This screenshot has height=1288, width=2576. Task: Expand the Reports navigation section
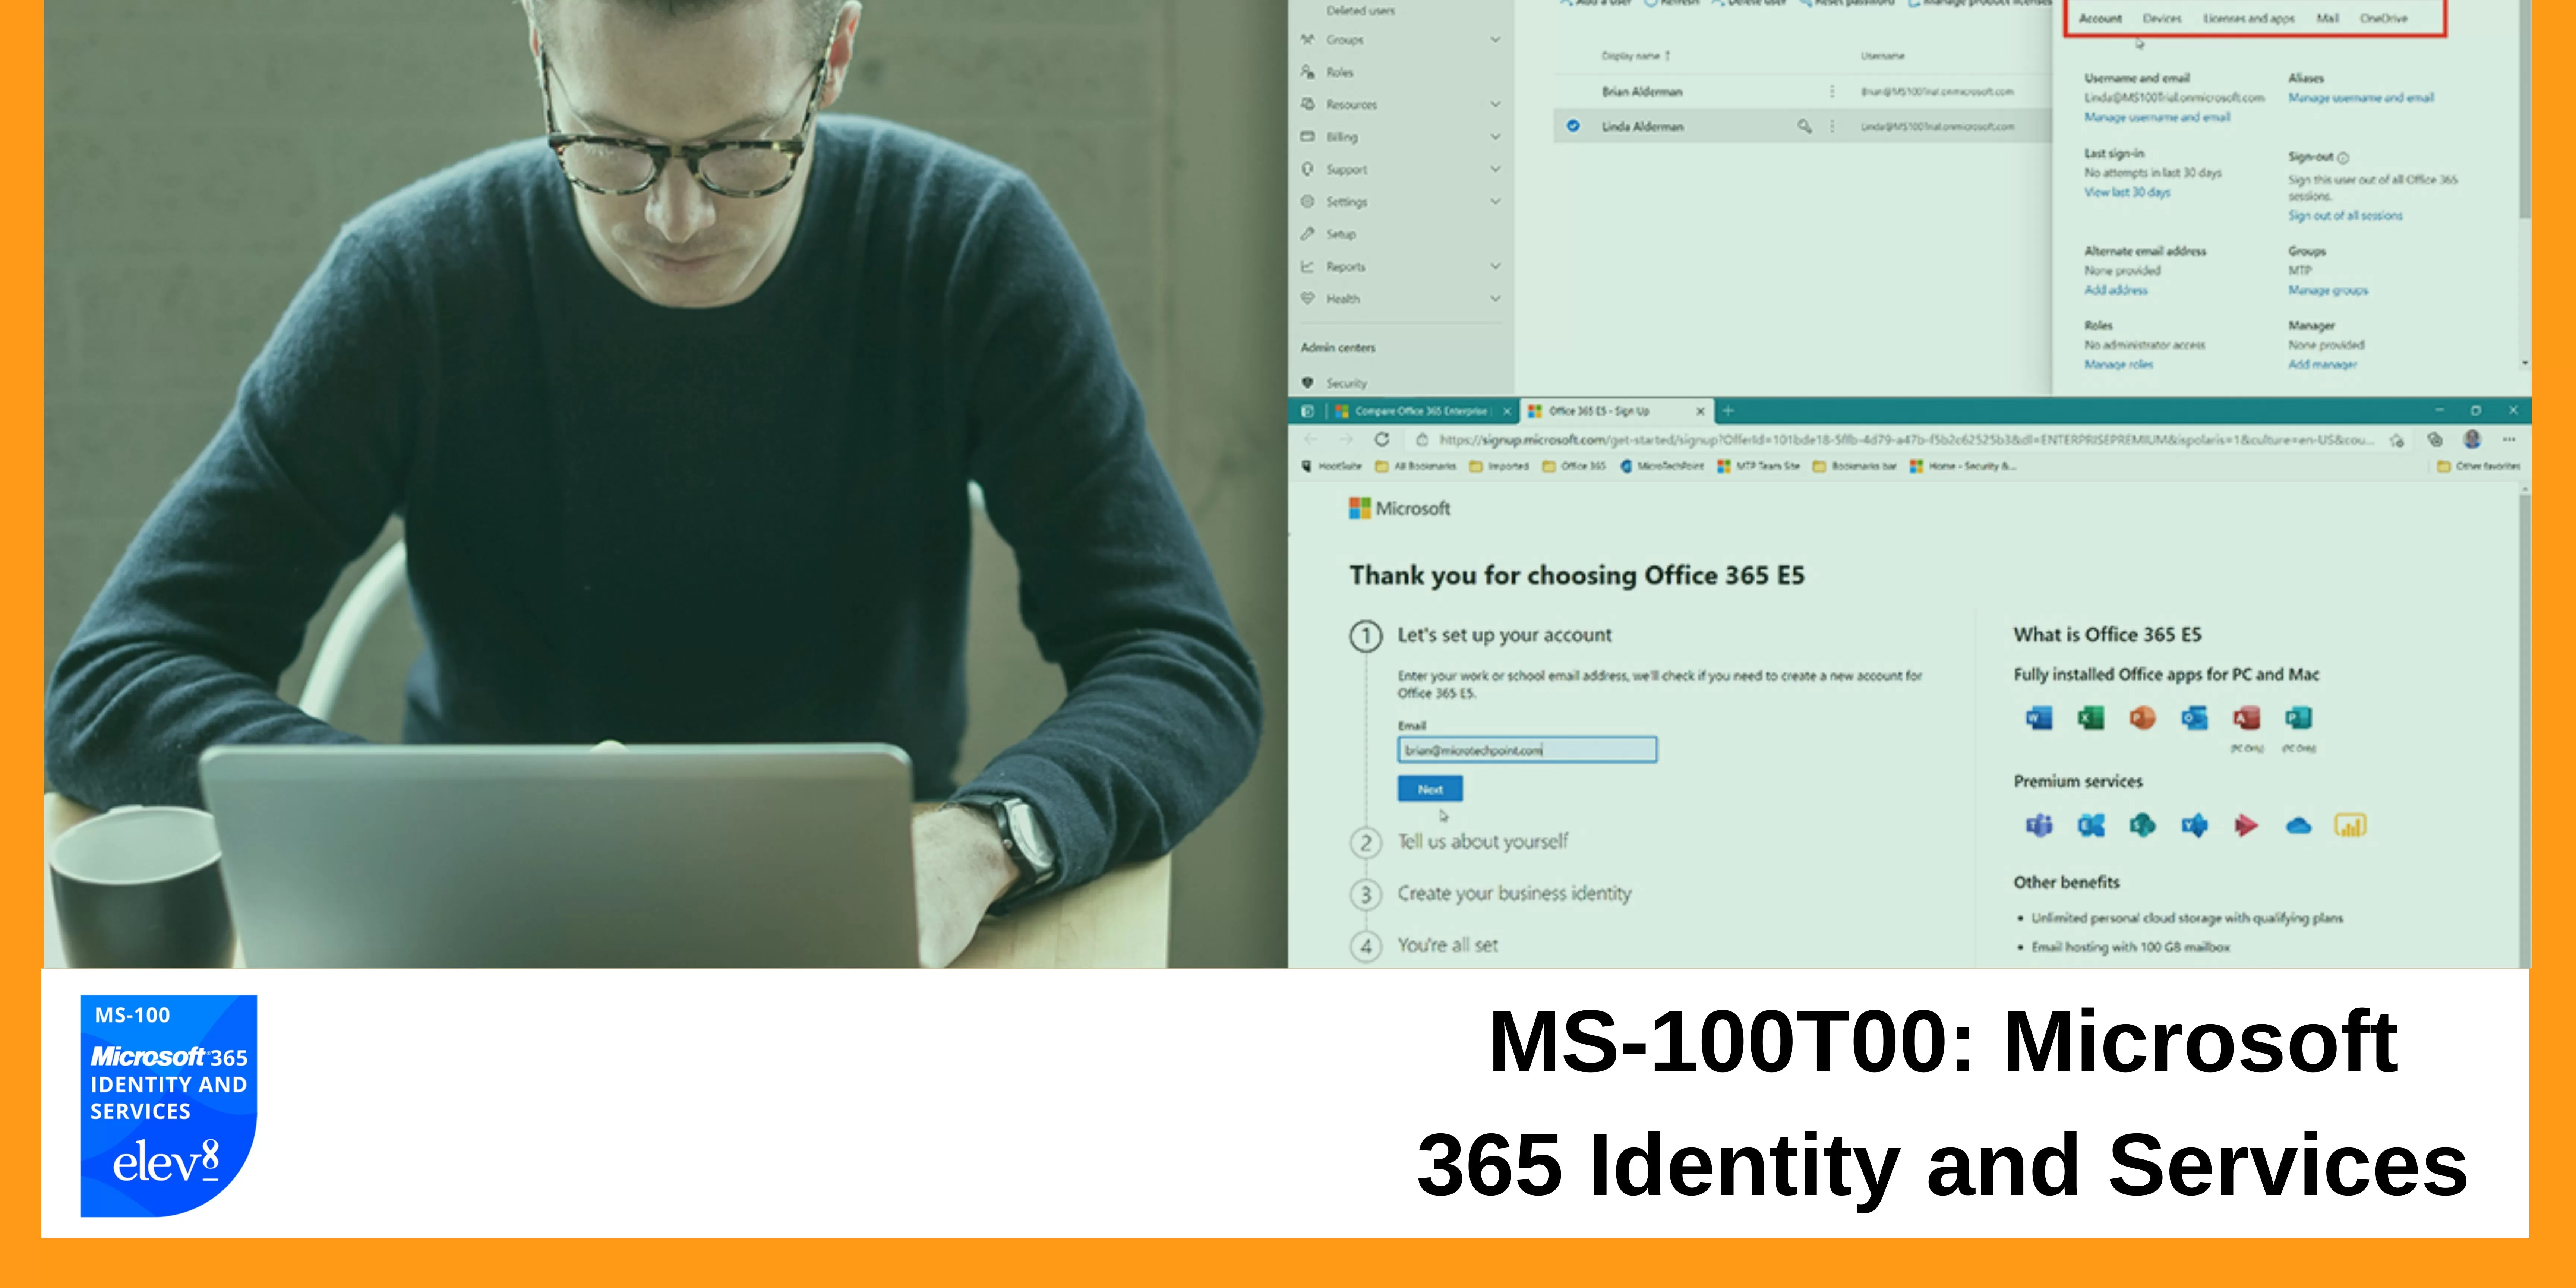coord(1495,266)
